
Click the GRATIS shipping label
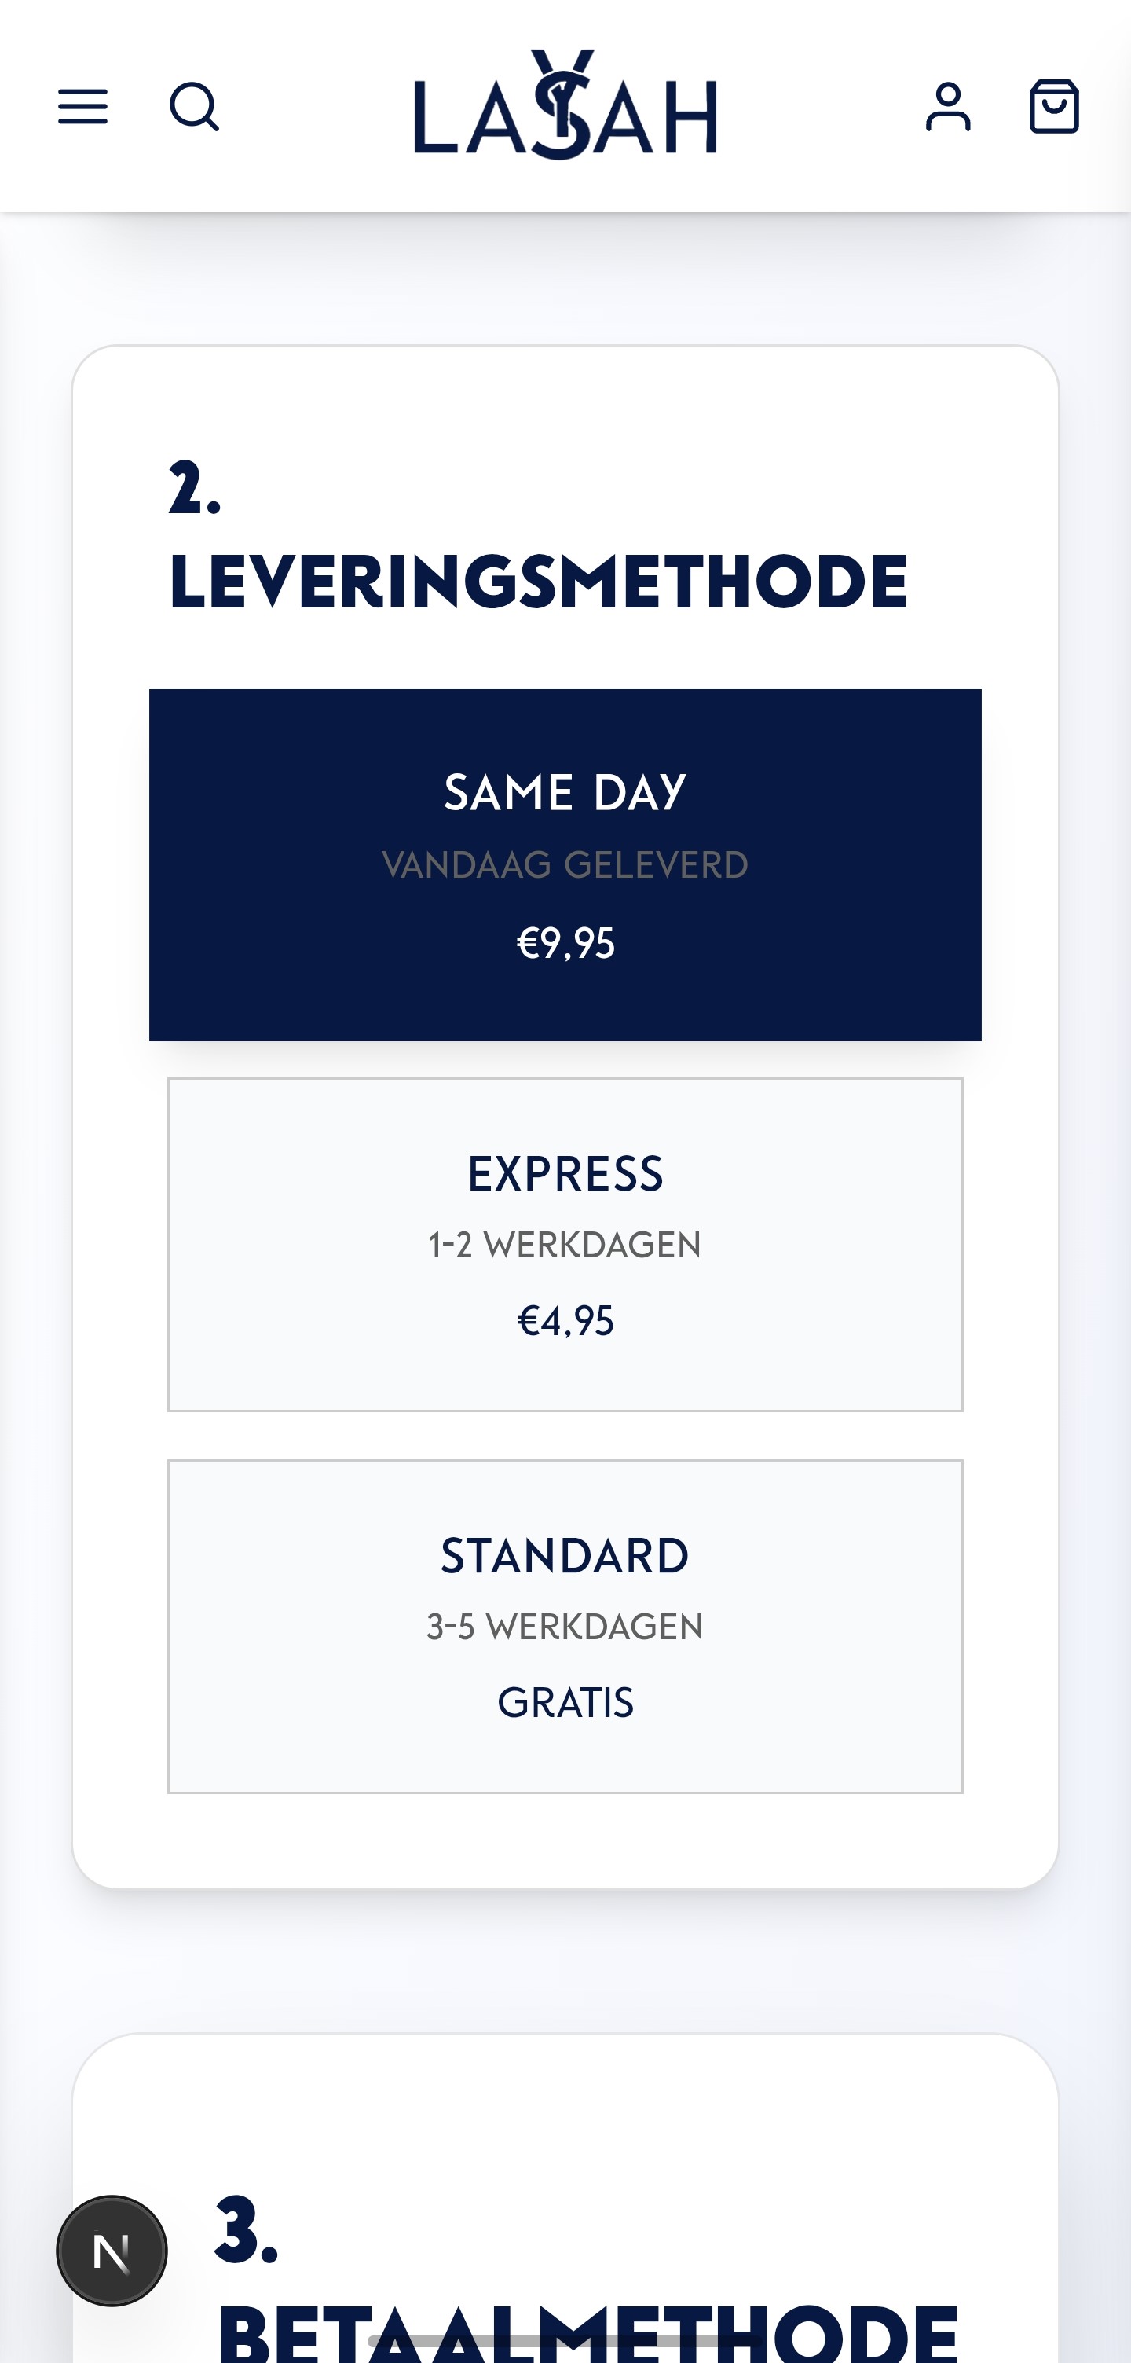point(565,1704)
